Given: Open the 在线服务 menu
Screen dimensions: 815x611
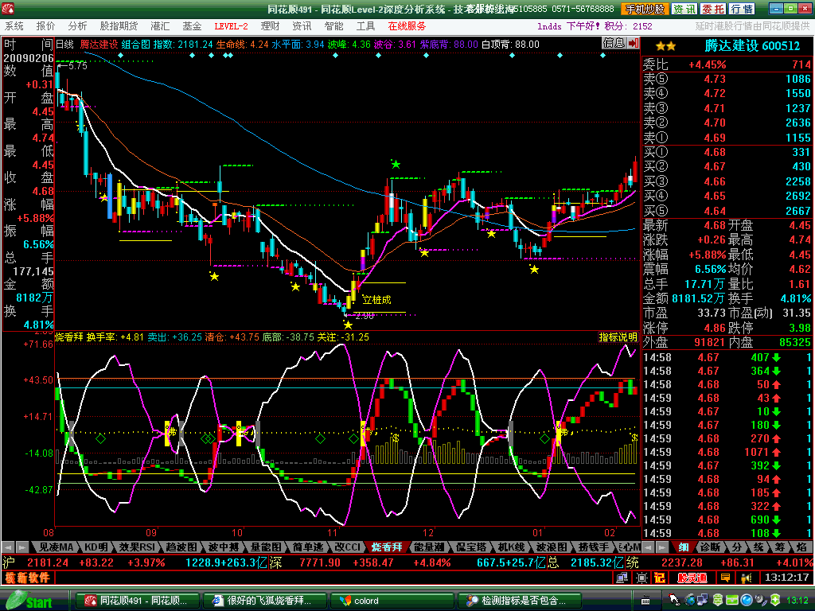Looking at the screenshot, I should (x=407, y=26).
